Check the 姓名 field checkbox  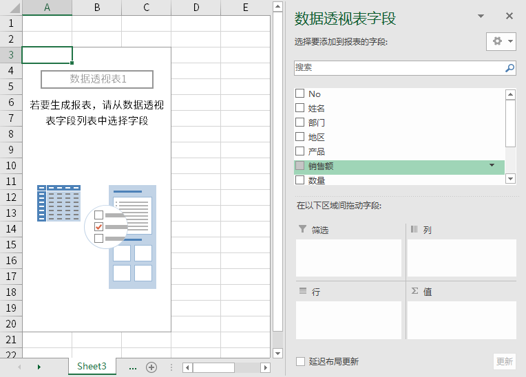(x=299, y=108)
